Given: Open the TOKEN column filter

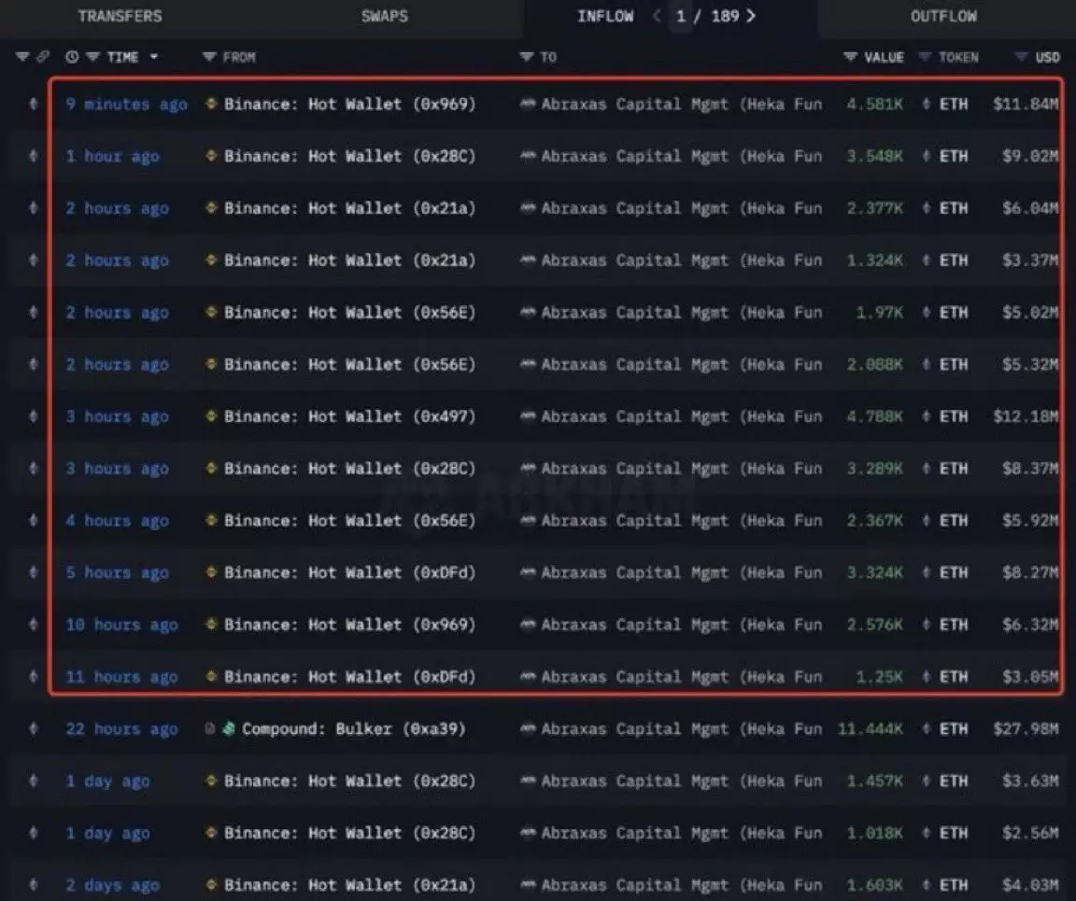Looking at the screenshot, I should pos(925,57).
